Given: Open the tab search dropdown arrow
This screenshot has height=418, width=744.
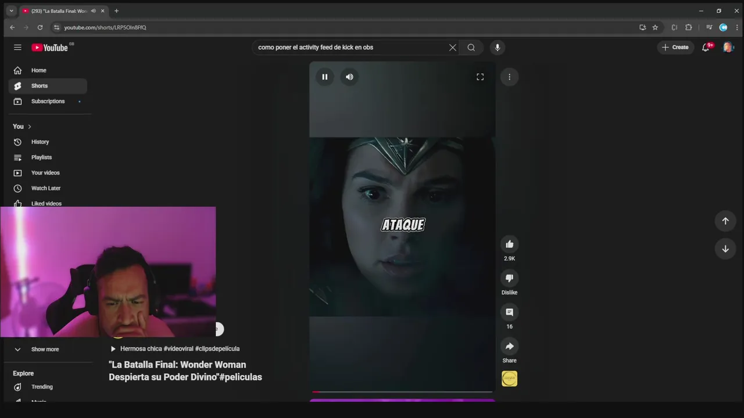Looking at the screenshot, I should 11,11.
